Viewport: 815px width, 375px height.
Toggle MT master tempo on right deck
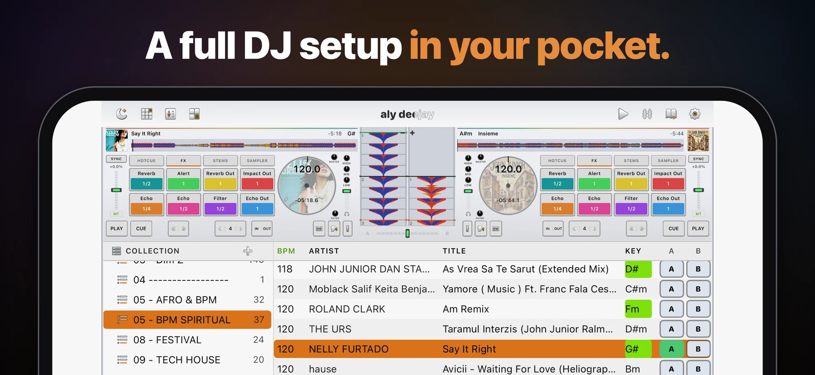[698, 214]
